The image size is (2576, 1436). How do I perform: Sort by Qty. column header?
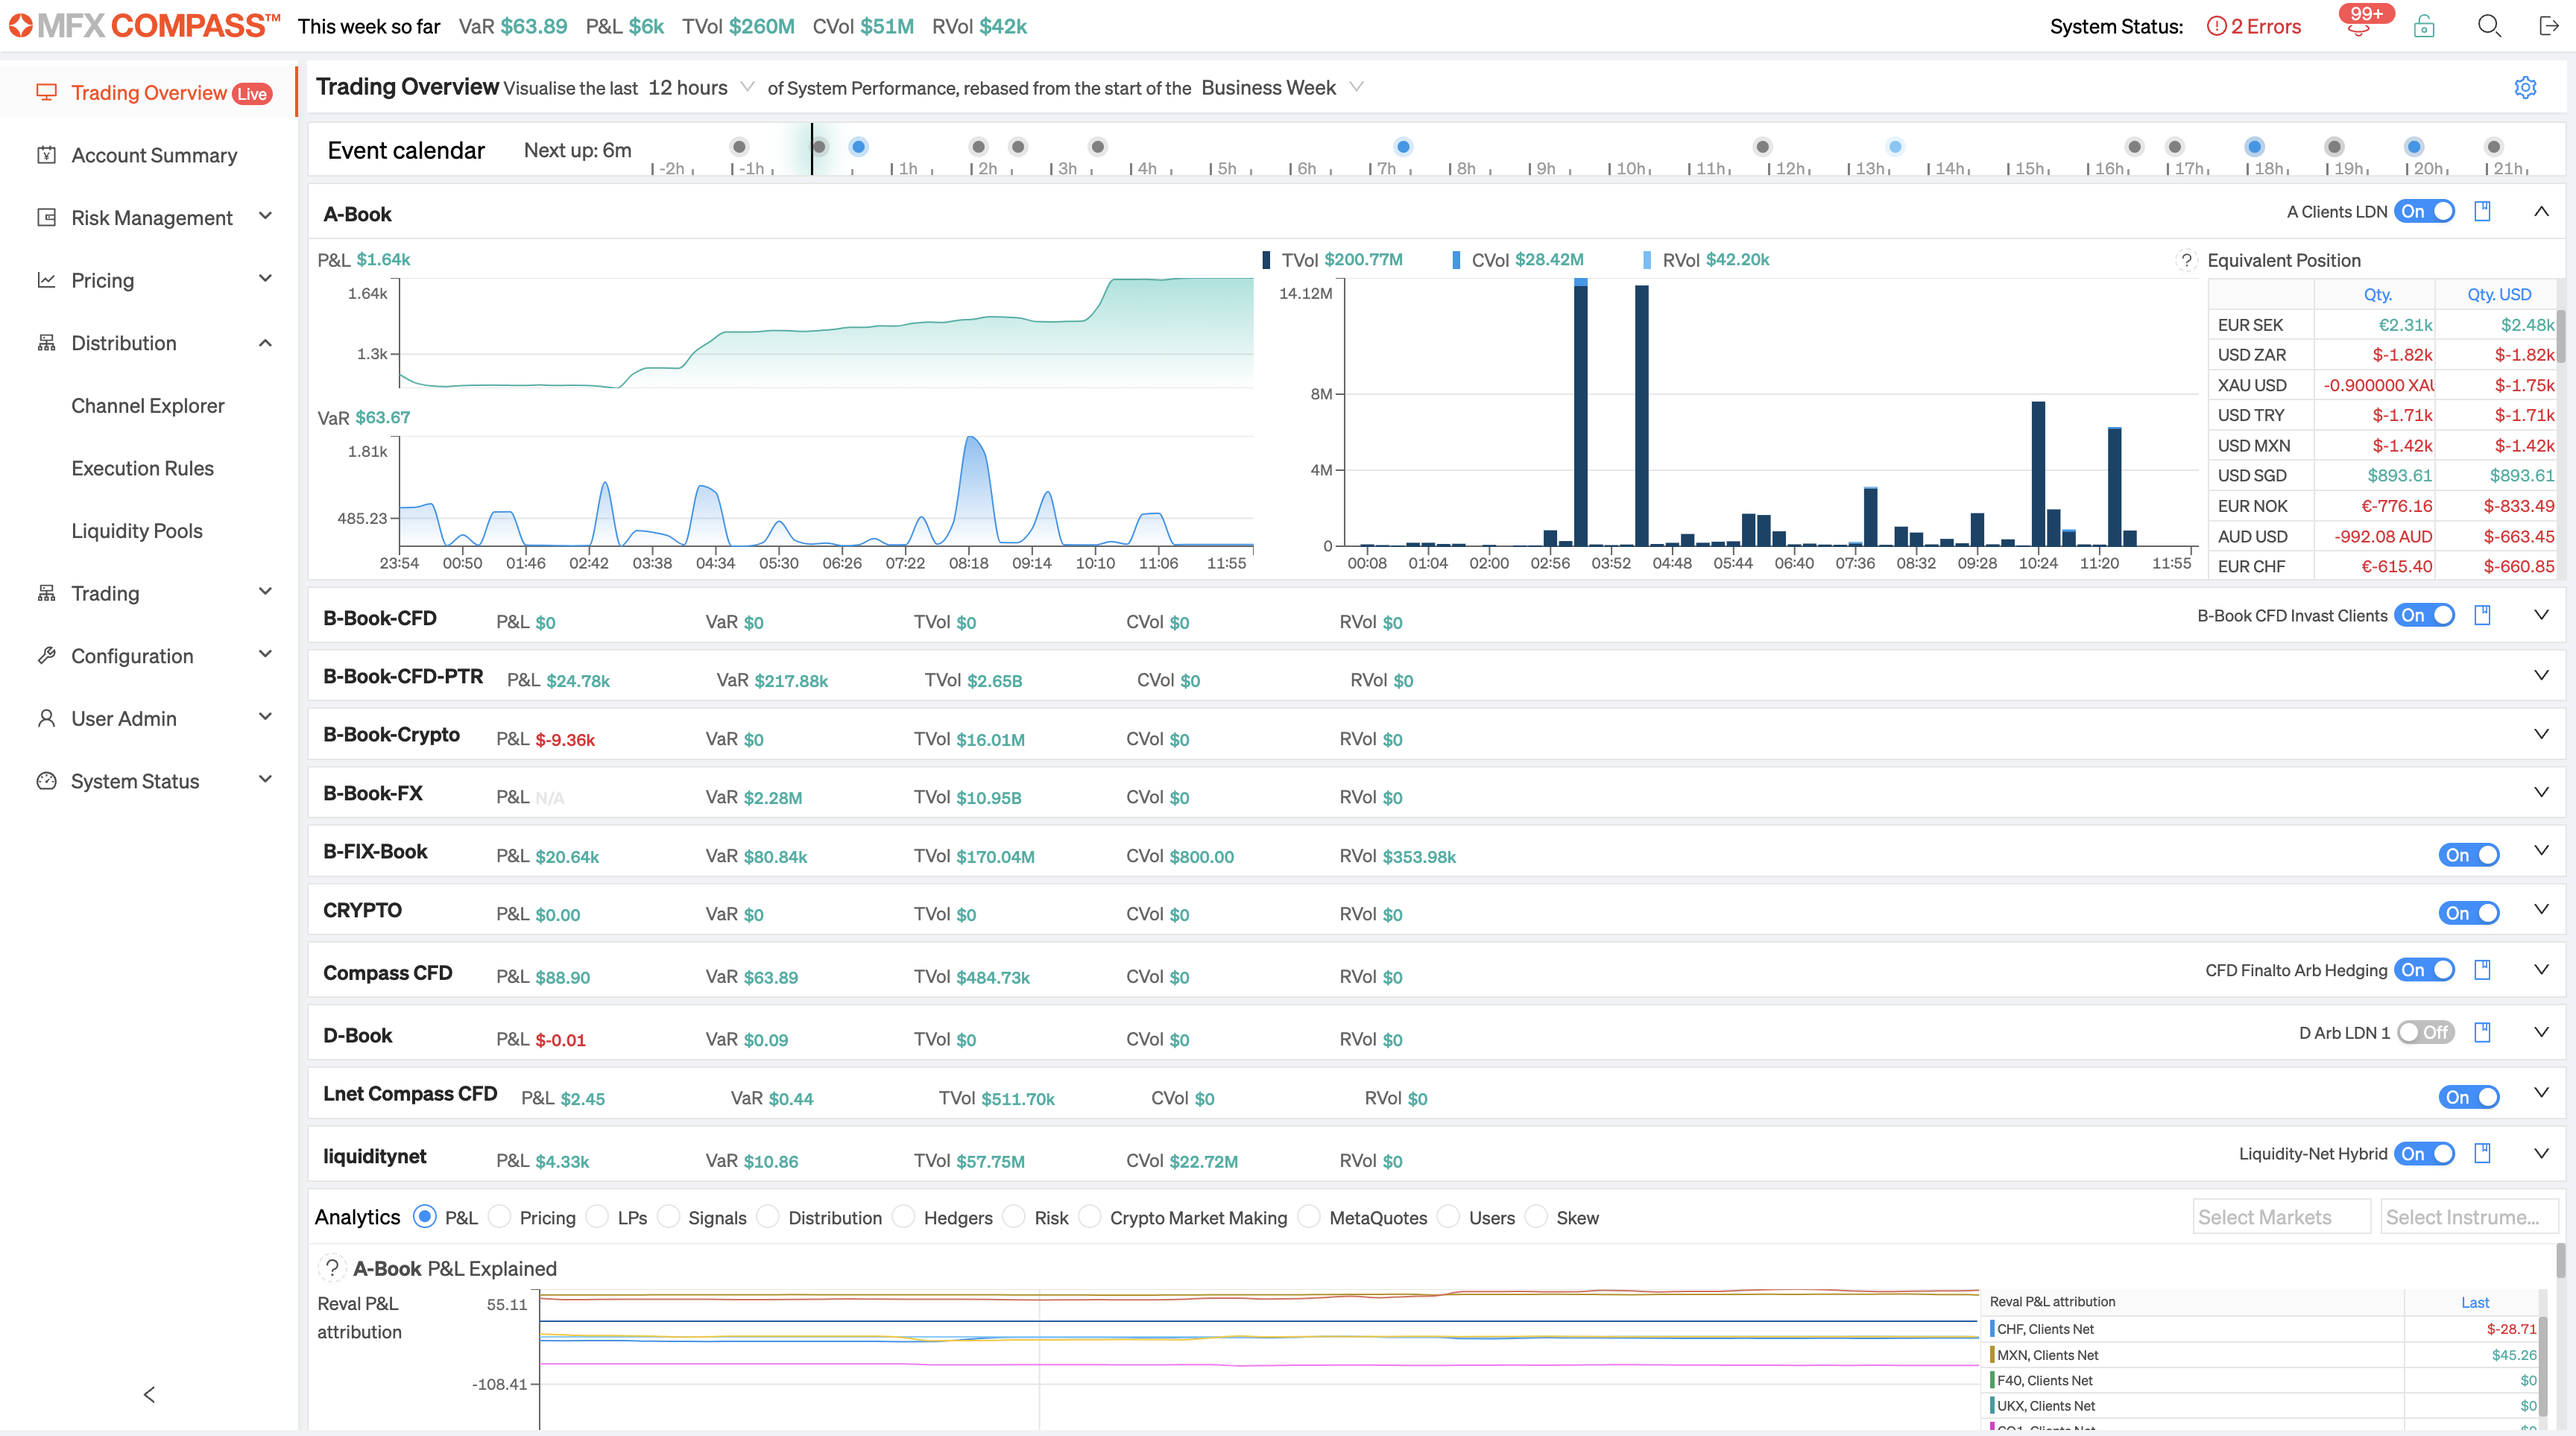pos(2377,294)
